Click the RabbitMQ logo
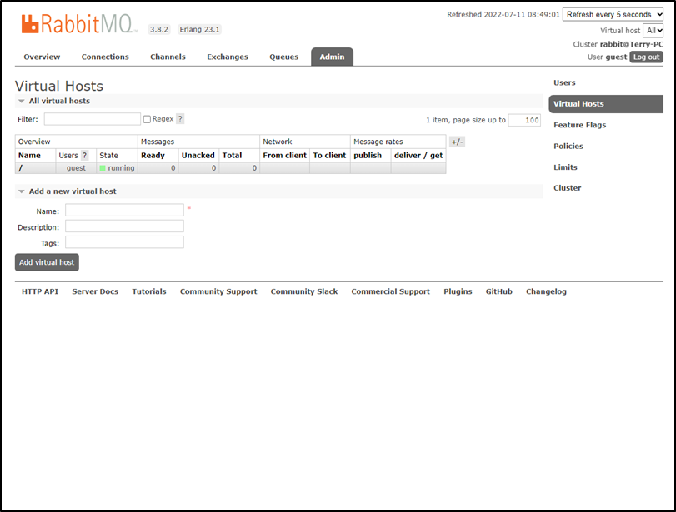Image resolution: width=676 pixels, height=512 pixels. pos(78,23)
